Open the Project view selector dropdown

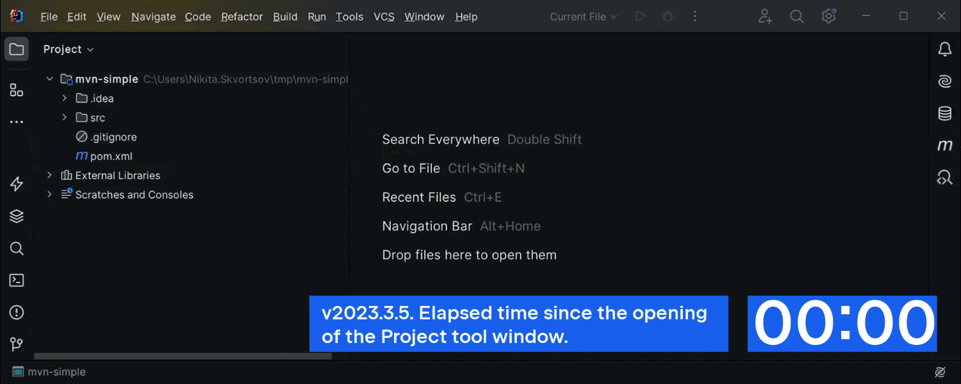(69, 49)
